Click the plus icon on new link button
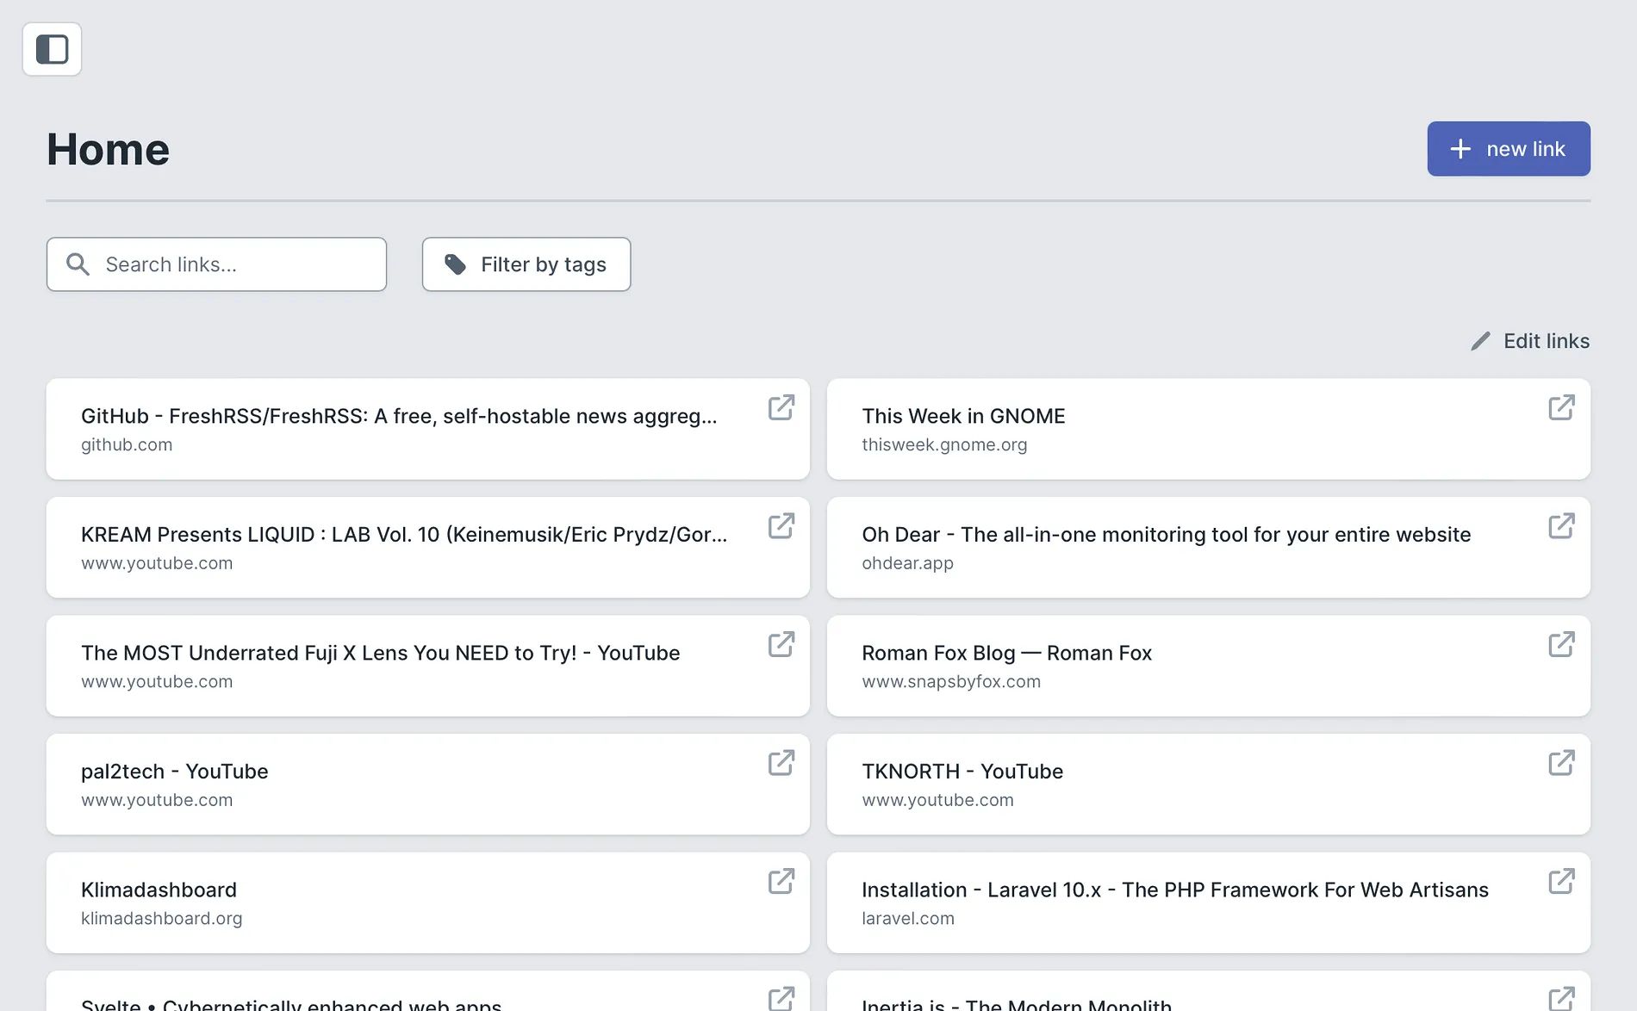The height and width of the screenshot is (1011, 1637). [x=1460, y=149]
